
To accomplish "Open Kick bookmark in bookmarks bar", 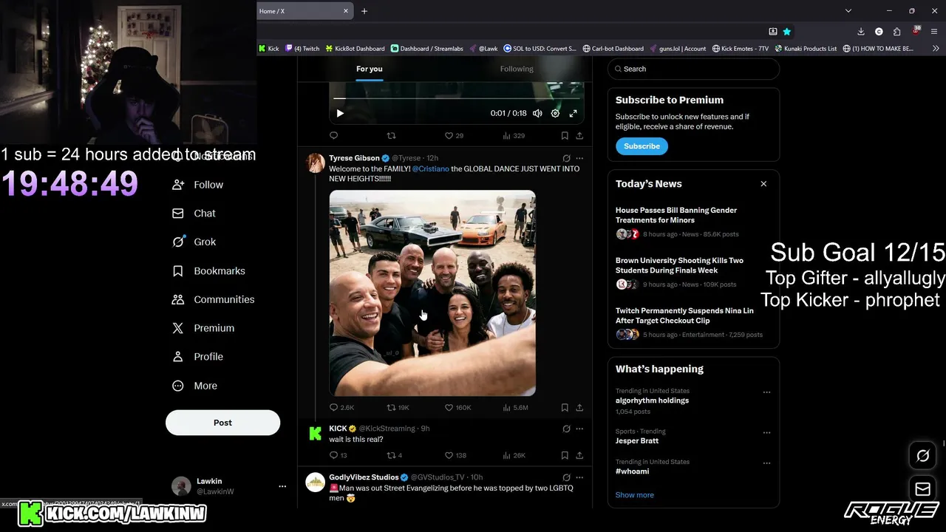I will coord(269,48).
